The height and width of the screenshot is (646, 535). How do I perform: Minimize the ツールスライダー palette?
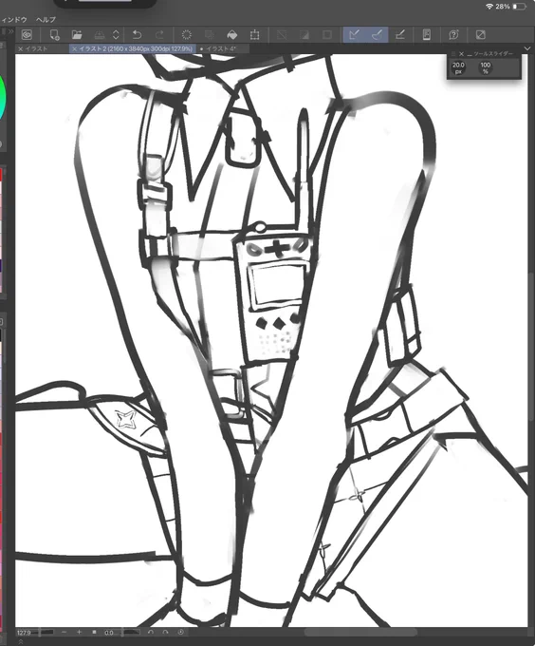pos(470,54)
